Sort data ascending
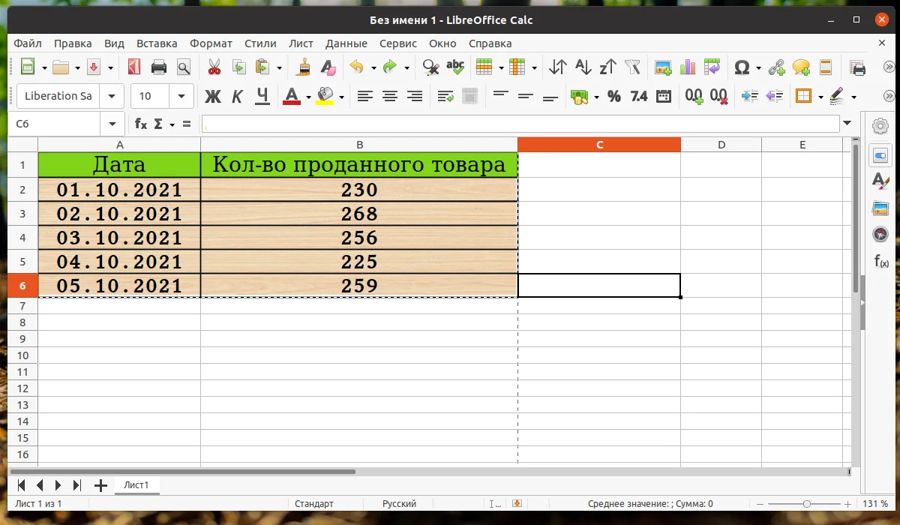 coord(583,67)
